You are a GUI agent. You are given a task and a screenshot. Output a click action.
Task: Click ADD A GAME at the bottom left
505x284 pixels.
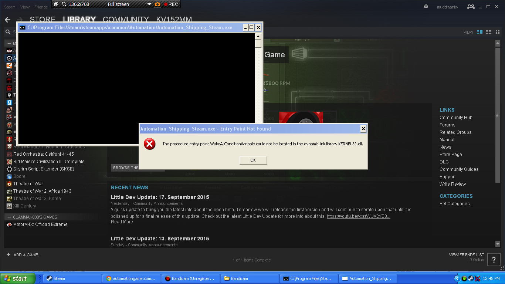[x=27, y=255]
